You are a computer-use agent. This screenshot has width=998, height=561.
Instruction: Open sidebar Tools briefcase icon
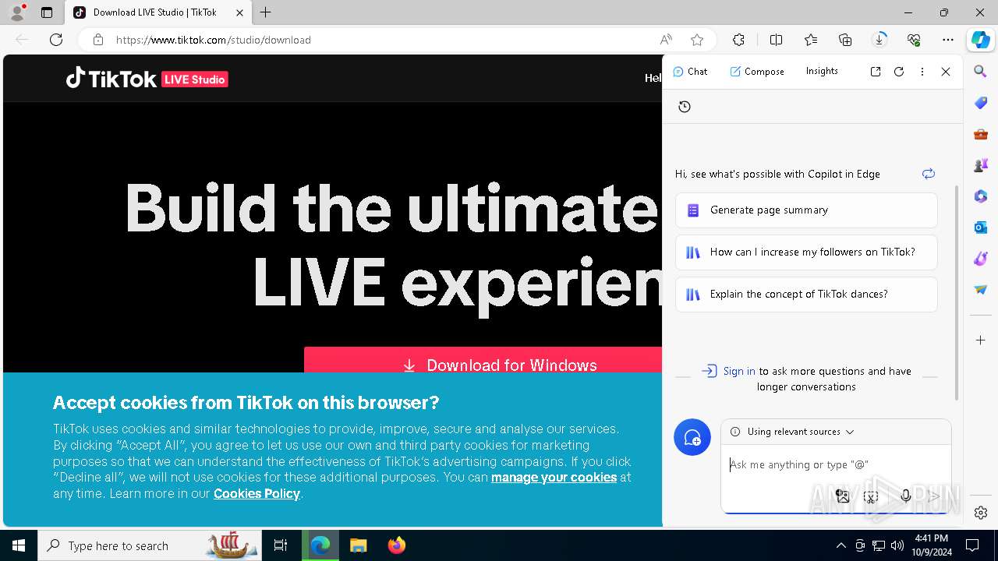[981, 134]
